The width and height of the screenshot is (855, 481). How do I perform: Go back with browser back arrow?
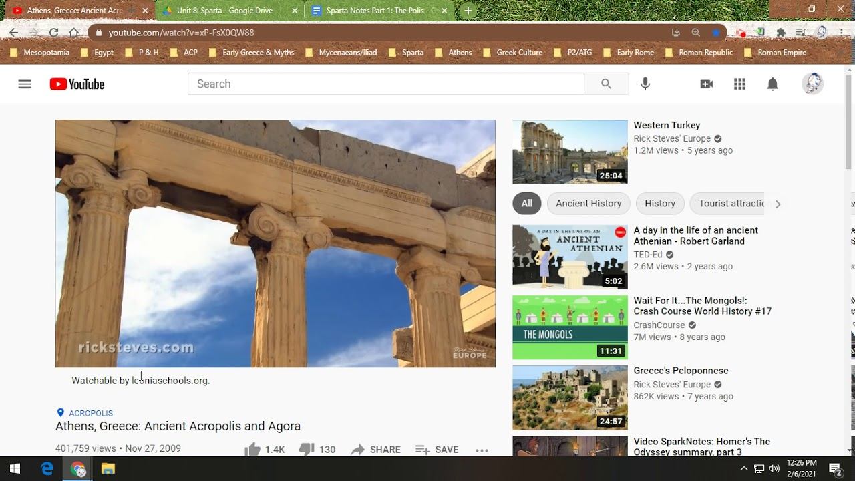point(14,32)
